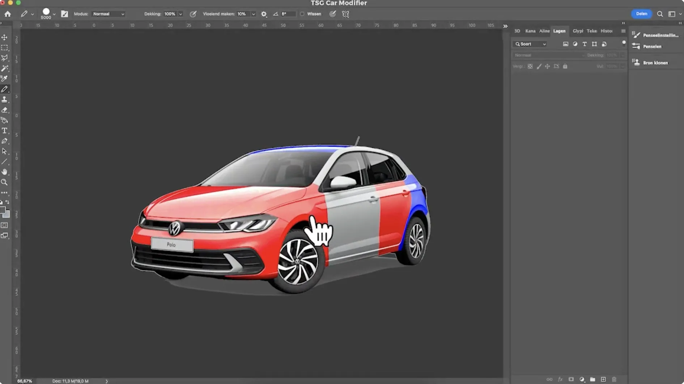Switch to the 3D tab
Image resolution: width=684 pixels, height=384 pixels.
point(517,31)
